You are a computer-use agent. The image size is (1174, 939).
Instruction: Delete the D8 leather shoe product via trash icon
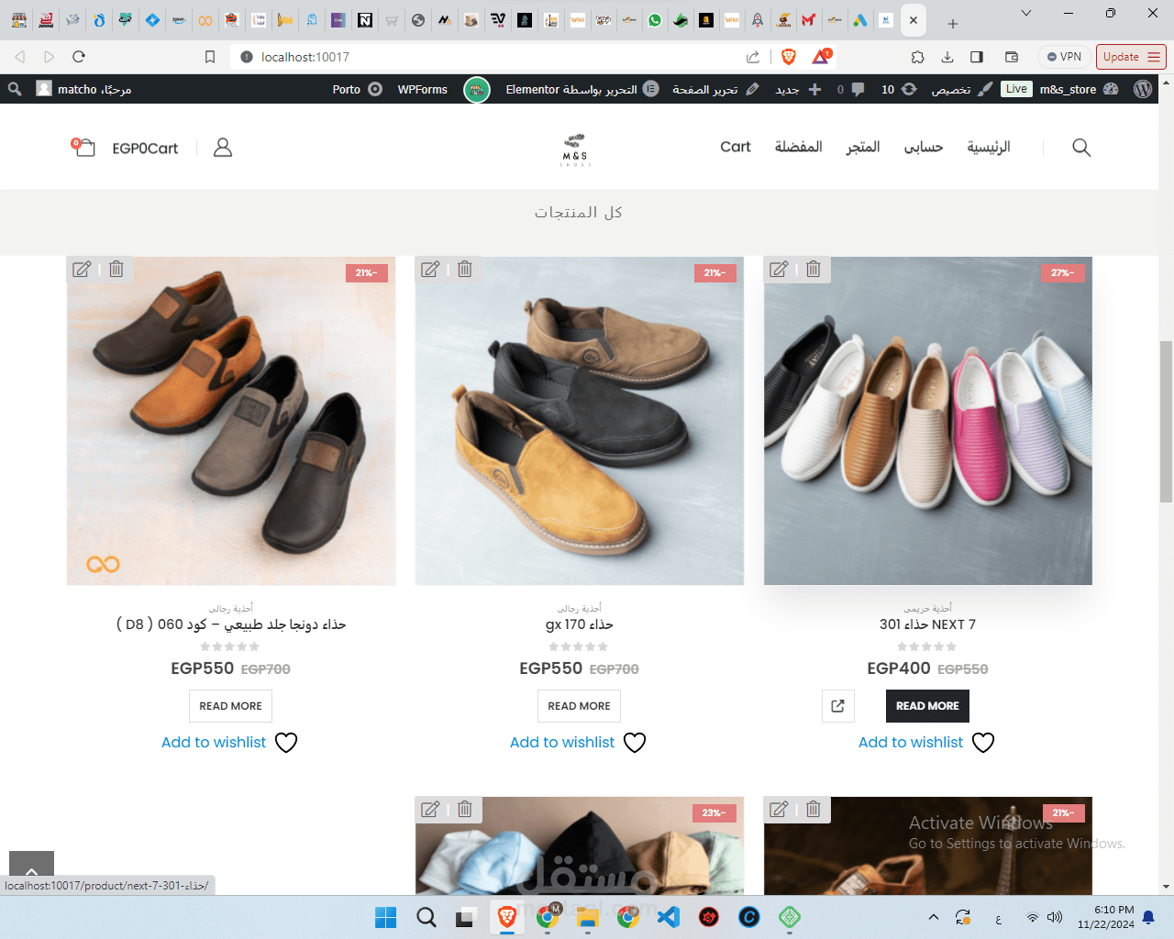coord(116,269)
